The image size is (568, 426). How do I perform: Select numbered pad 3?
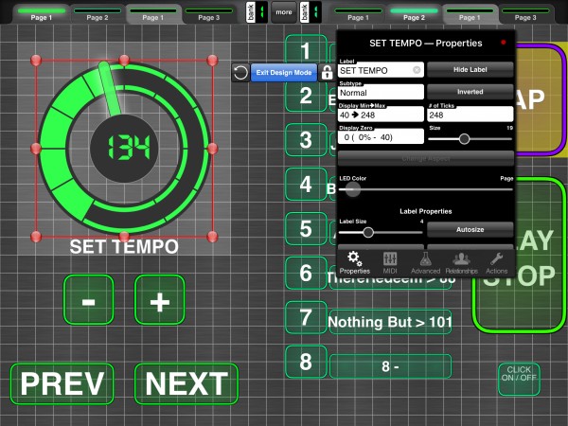[306, 140]
